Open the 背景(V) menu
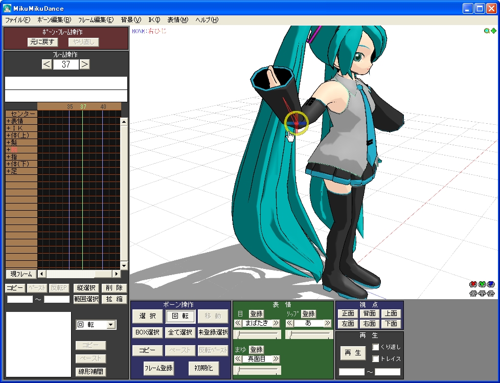Screen dimensions: 500x383 coord(131,20)
